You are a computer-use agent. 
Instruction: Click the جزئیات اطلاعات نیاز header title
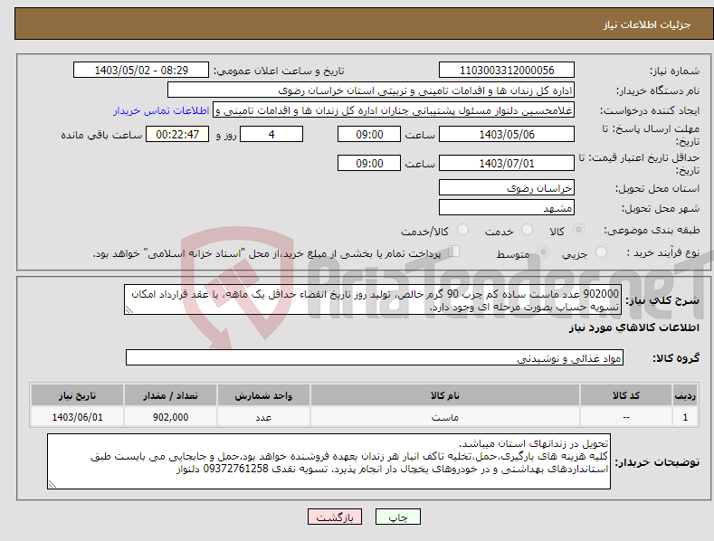(647, 24)
